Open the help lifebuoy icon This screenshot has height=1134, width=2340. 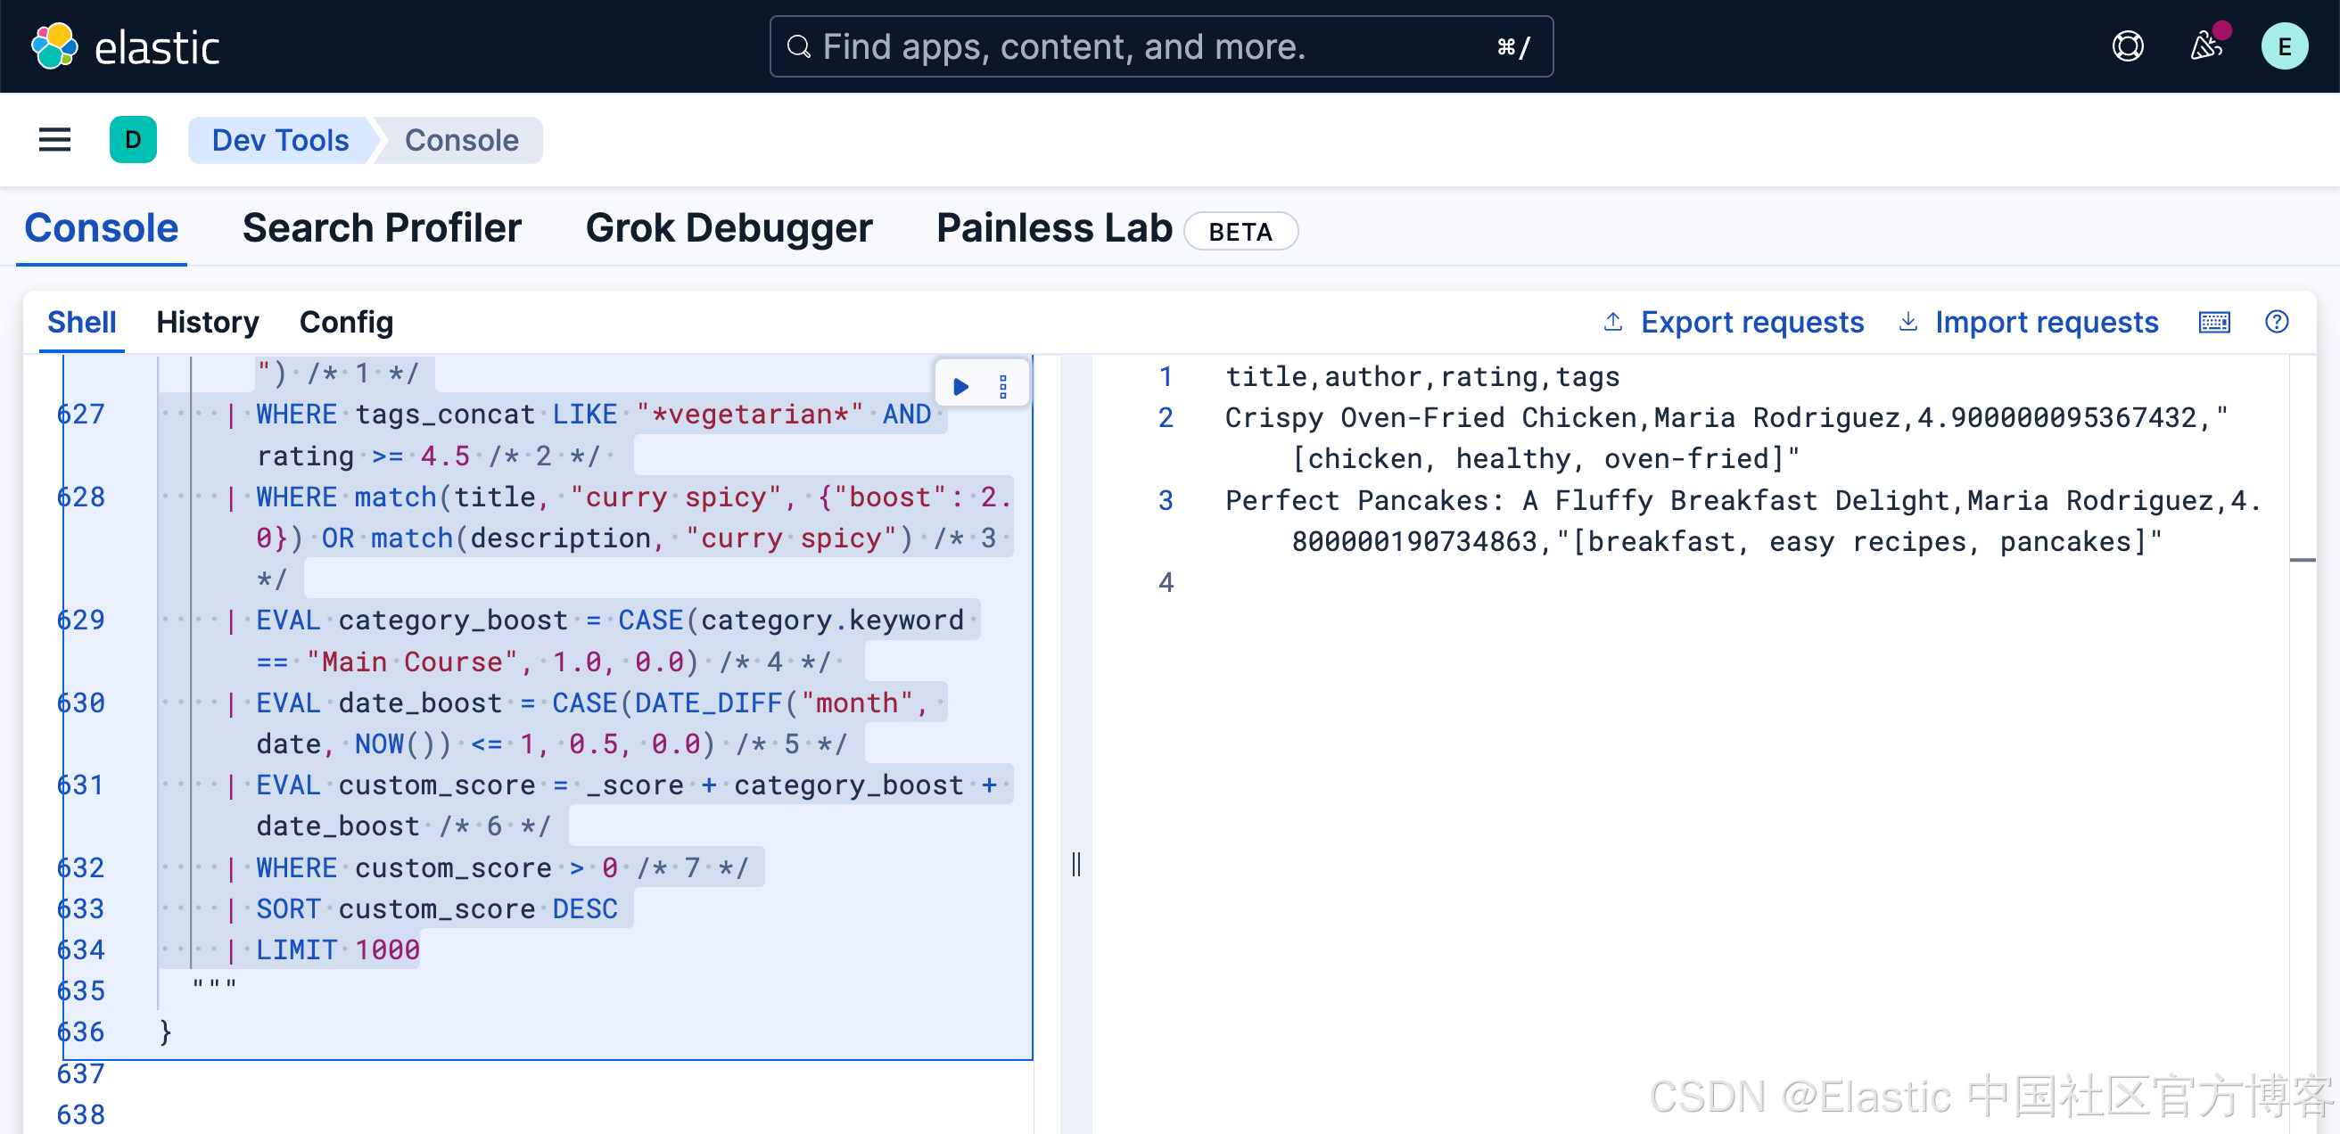point(2128,46)
